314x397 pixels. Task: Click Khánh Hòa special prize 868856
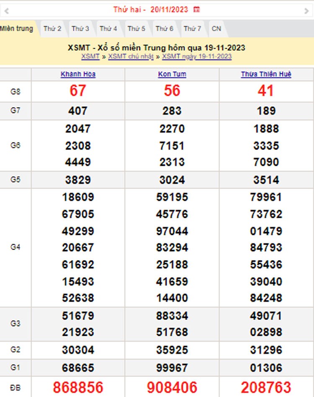(x=78, y=387)
